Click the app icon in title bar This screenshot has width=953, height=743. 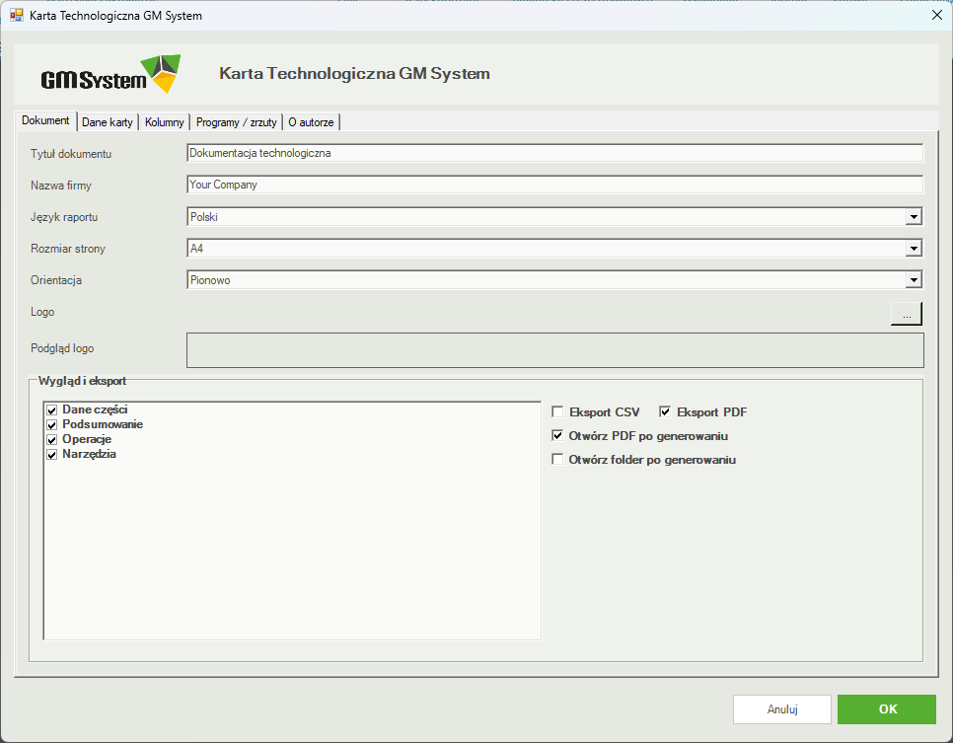pyautogui.click(x=17, y=15)
